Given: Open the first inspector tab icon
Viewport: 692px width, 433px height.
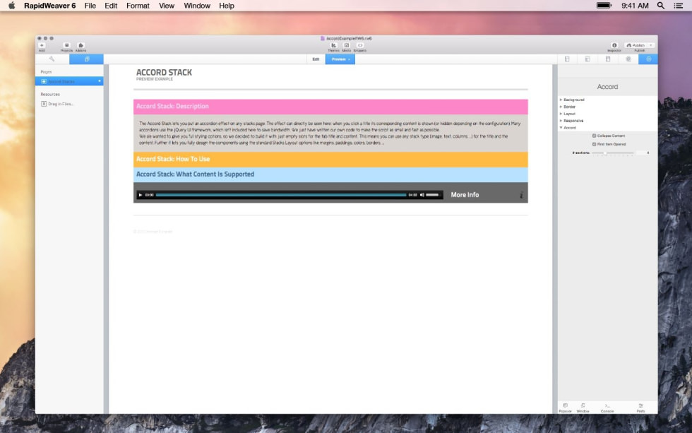Looking at the screenshot, I should point(567,59).
